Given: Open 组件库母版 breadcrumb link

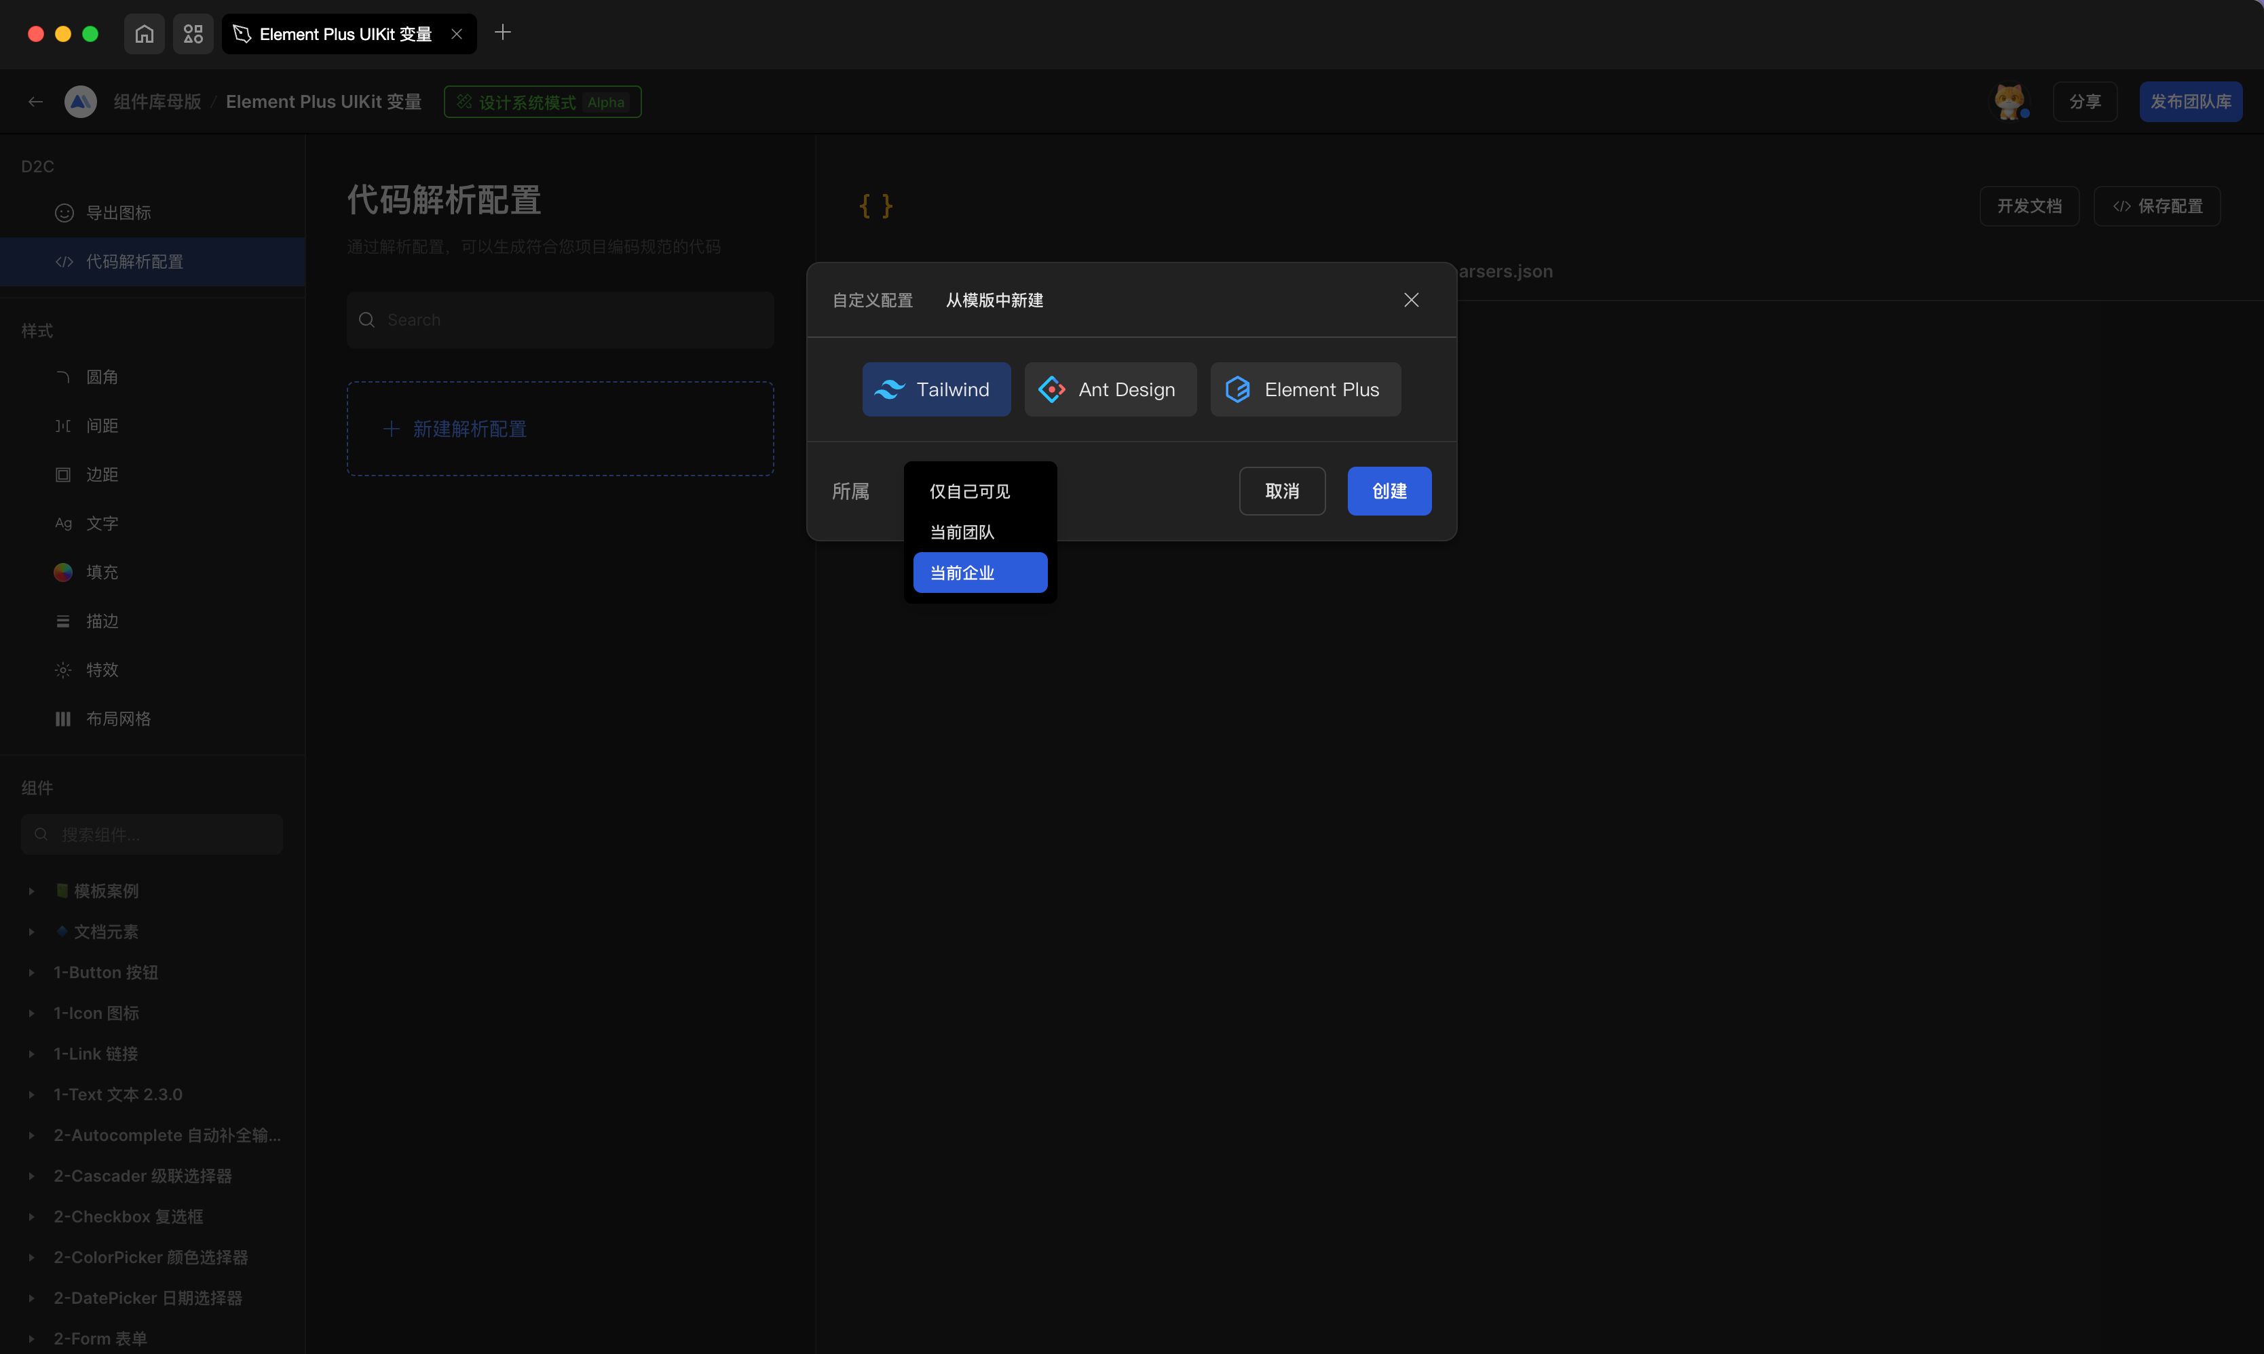Looking at the screenshot, I should [158, 101].
